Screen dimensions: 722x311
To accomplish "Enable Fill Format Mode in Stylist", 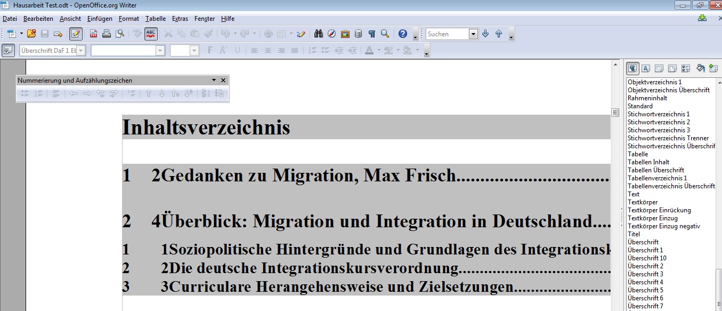I will tap(701, 68).
